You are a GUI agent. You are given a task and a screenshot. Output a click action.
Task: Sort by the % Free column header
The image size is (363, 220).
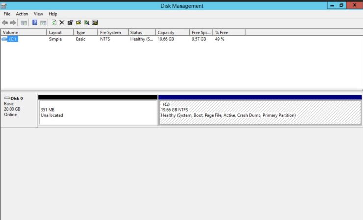[229, 33]
